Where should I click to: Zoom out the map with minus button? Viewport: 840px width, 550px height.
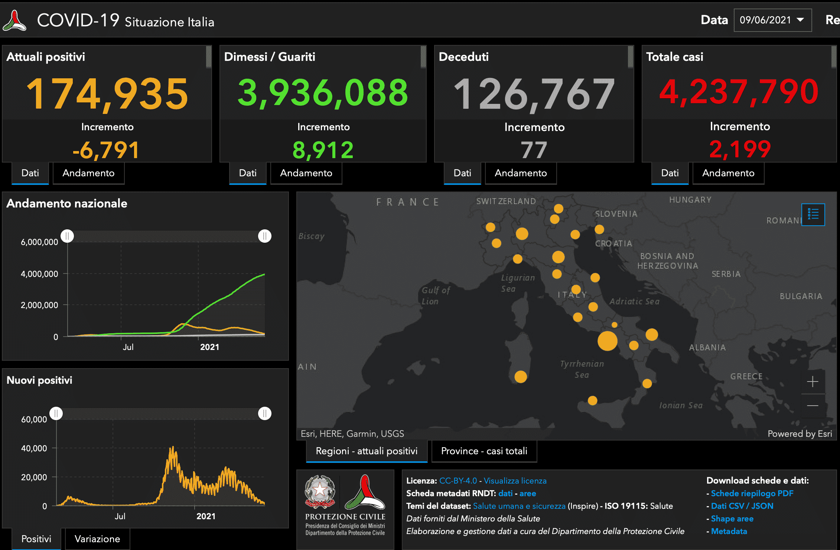[813, 406]
